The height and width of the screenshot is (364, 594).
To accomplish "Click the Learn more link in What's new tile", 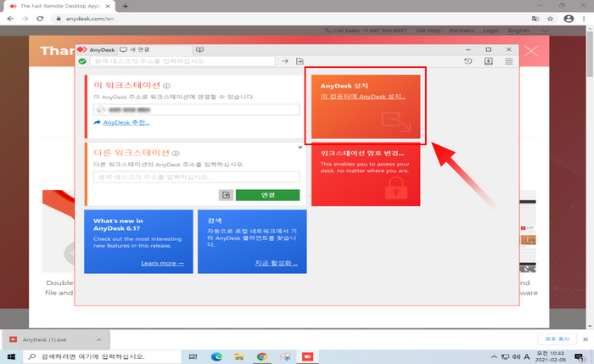I will click(162, 263).
